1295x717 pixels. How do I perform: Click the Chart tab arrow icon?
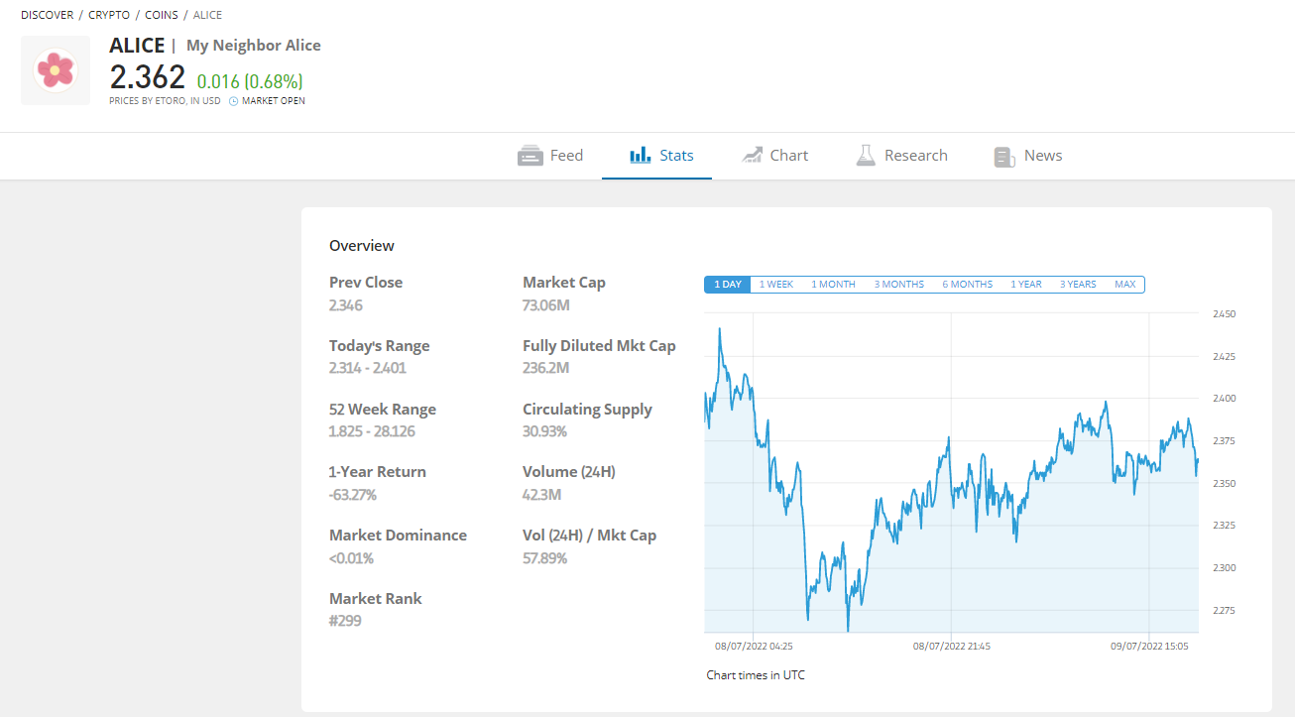point(752,155)
